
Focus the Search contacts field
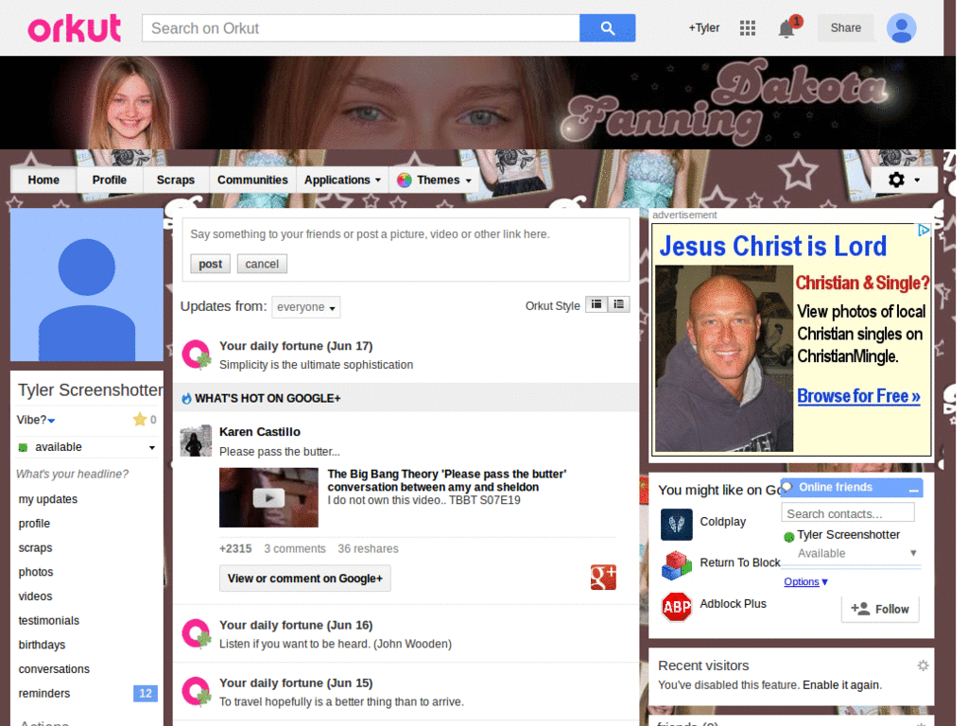pyautogui.click(x=848, y=513)
